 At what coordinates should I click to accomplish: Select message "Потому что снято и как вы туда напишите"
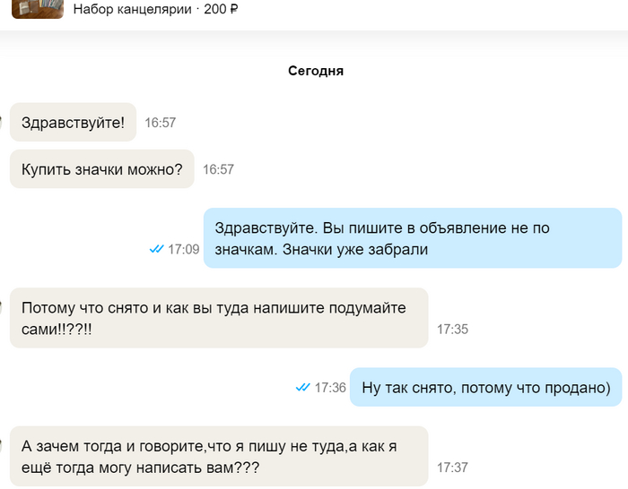[x=218, y=318]
